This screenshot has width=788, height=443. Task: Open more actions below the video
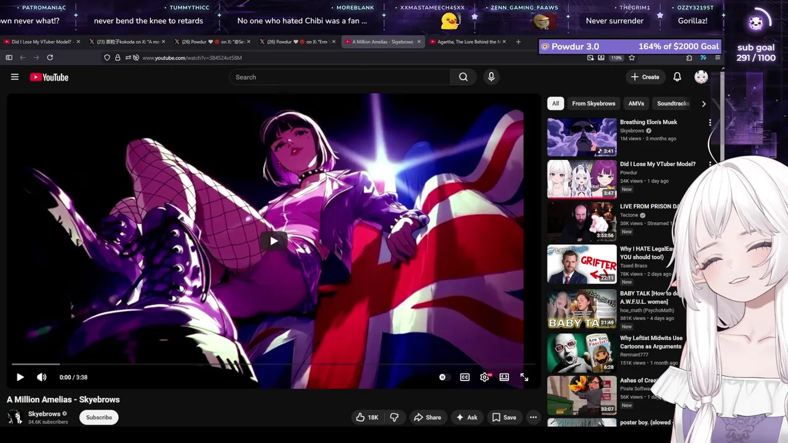pyautogui.click(x=533, y=417)
